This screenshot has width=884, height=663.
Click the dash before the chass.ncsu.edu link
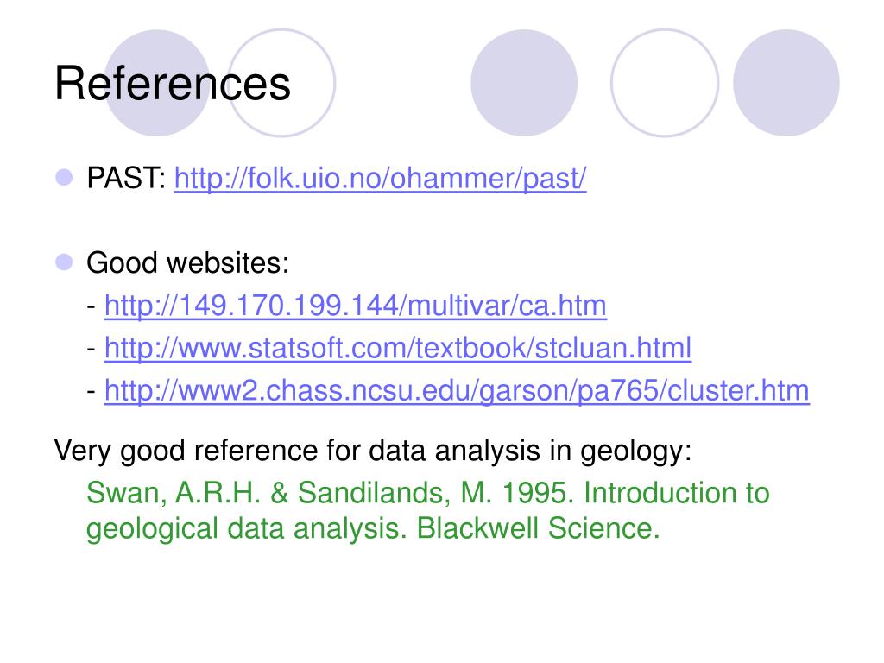(92, 392)
